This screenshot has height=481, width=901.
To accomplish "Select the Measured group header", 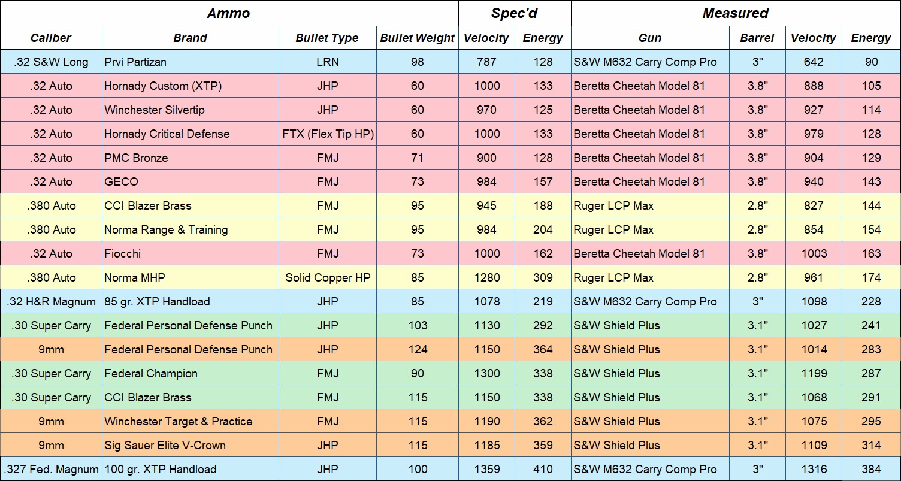I will click(735, 13).
